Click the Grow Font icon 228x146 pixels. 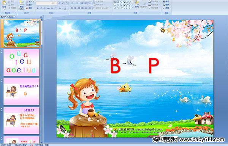click(x=60, y=3)
